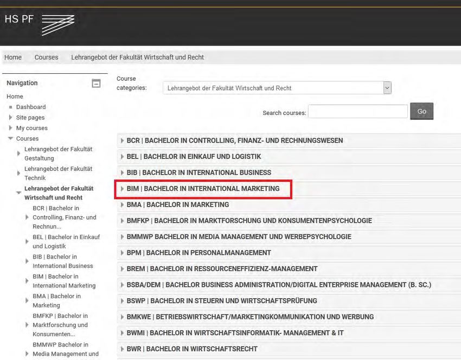
Task: Open category BMFKP | MARKTFORSCHUNG UND KONSUMENTENPSYCHOLOGIE
Action: pyautogui.click(x=249, y=221)
